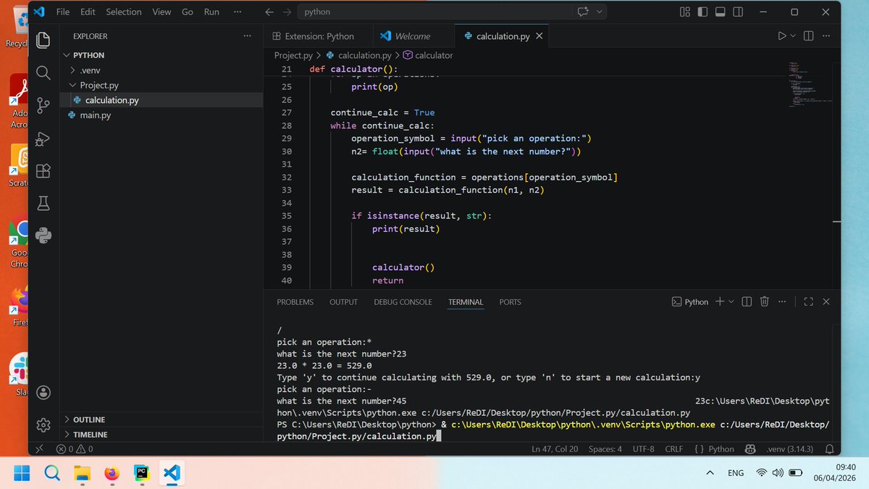Switch to PORTS panel tab
This screenshot has height=489, width=869.
[510, 302]
